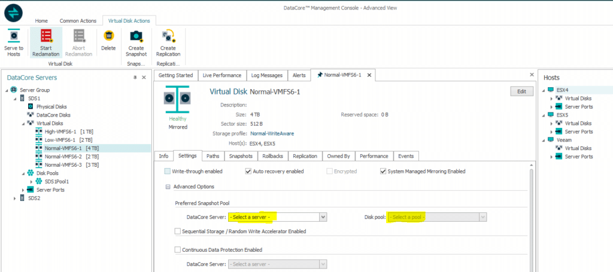This screenshot has width=613, height=272.
Task: Click the mirrored virtual disk status icon
Action: coord(177,99)
